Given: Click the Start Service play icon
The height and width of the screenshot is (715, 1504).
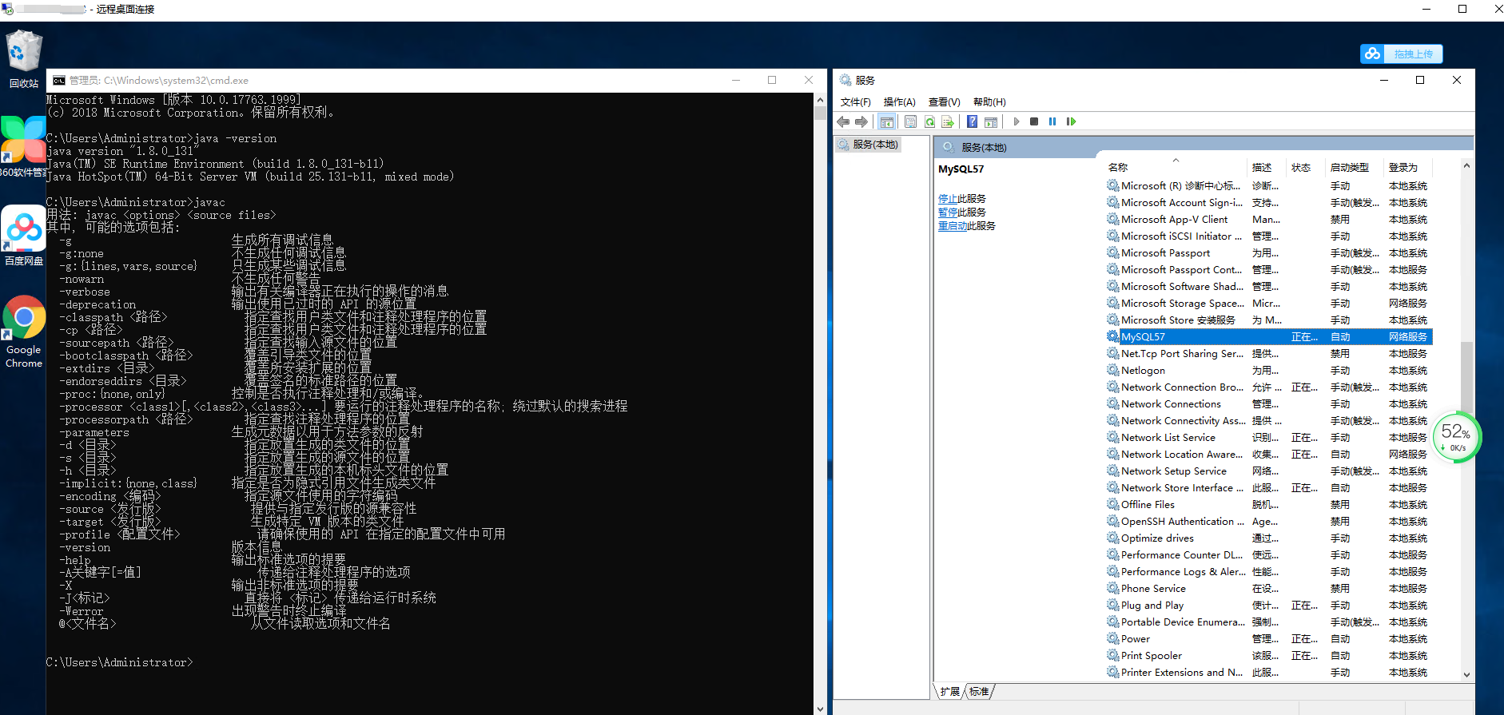Looking at the screenshot, I should pos(1016,121).
